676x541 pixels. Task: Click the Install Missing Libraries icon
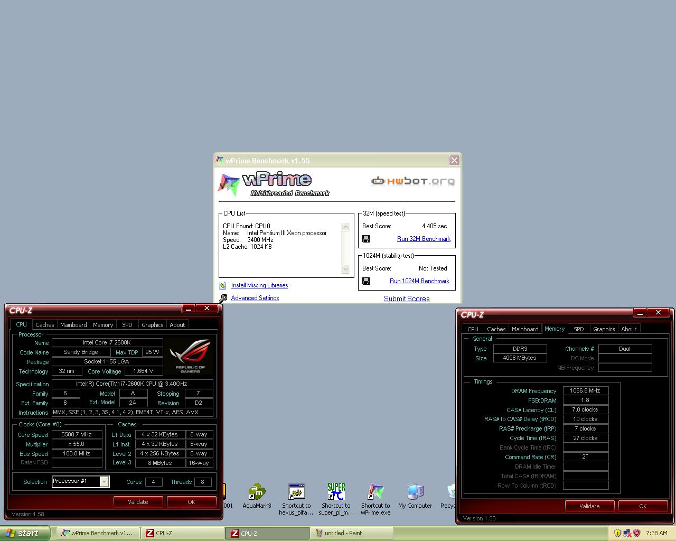pyautogui.click(x=223, y=285)
